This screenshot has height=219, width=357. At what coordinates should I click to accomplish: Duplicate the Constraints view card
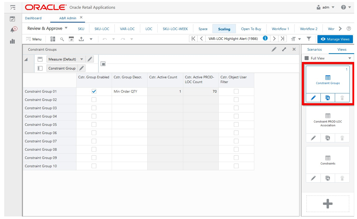[x=328, y=178]
